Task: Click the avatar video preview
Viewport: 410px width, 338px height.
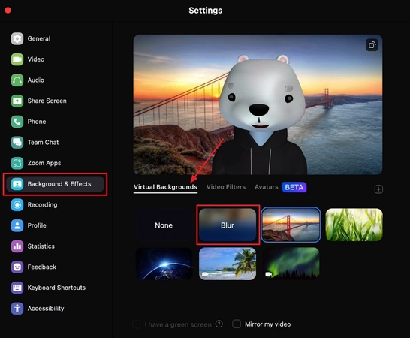Action: point(258,104)
